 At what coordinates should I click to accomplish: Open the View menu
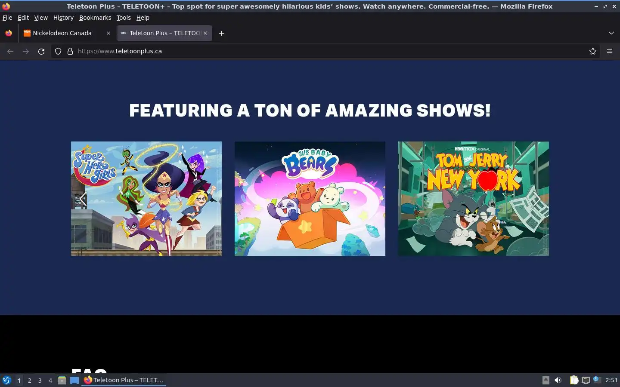41,18
